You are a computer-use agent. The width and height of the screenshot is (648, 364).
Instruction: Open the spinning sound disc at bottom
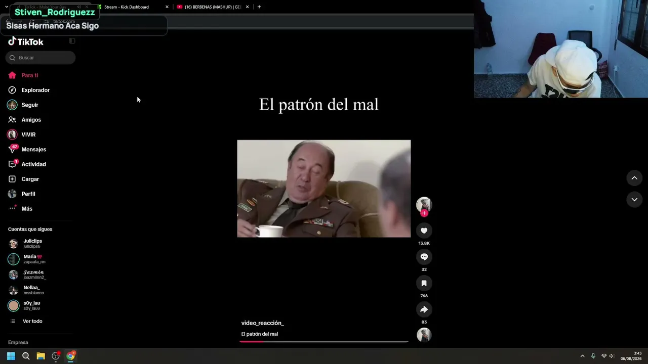(424, 335)
